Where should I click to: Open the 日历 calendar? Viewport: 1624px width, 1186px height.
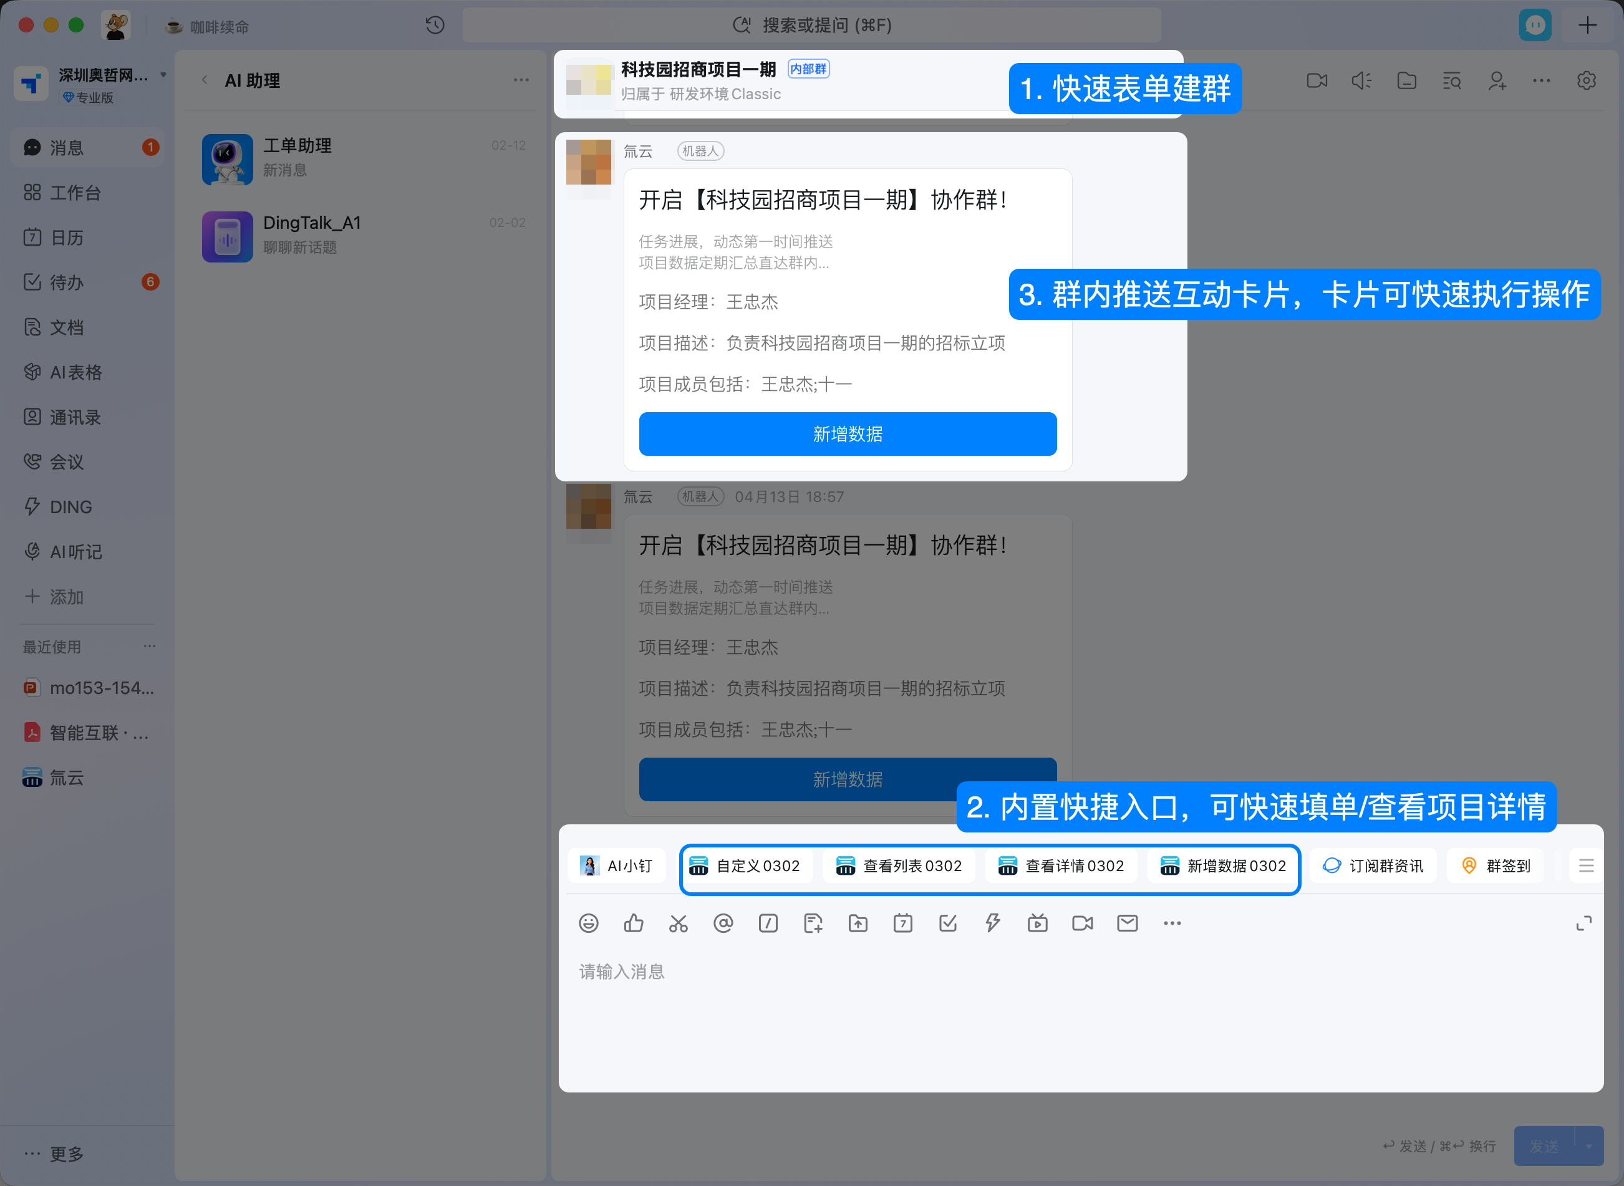point(87,238)
